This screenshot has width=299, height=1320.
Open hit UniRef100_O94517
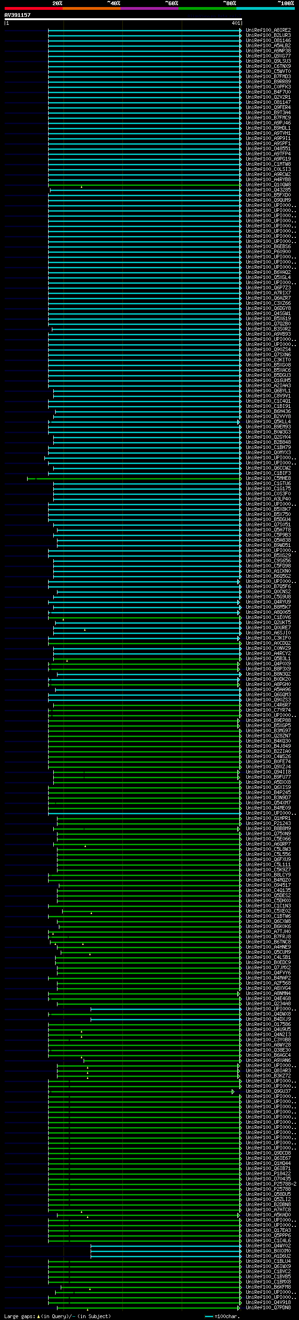(x=268, y=885)
